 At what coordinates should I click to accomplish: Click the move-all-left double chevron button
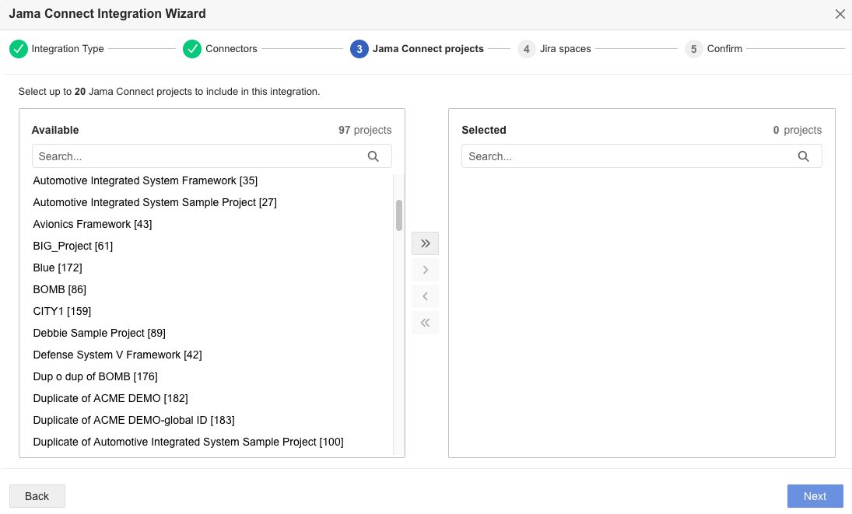point(425,323)
